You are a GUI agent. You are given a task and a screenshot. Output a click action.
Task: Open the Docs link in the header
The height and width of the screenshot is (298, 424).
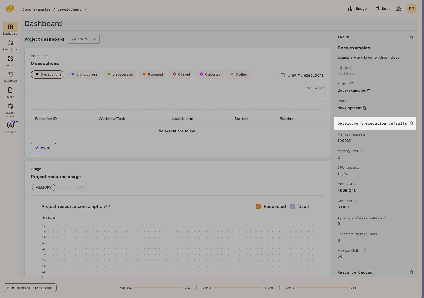[x=382, y=9]
